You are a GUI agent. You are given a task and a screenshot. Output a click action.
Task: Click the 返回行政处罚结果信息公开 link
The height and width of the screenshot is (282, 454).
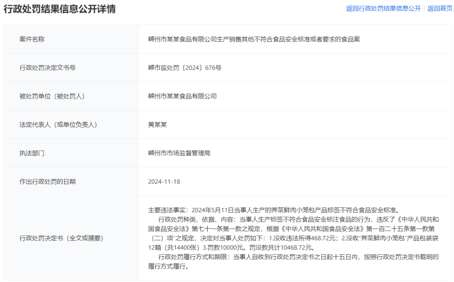click(383, 8)
